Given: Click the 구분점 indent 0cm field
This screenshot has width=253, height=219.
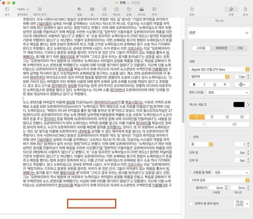Looking at the screenshot, I should [x=216, y=188].
